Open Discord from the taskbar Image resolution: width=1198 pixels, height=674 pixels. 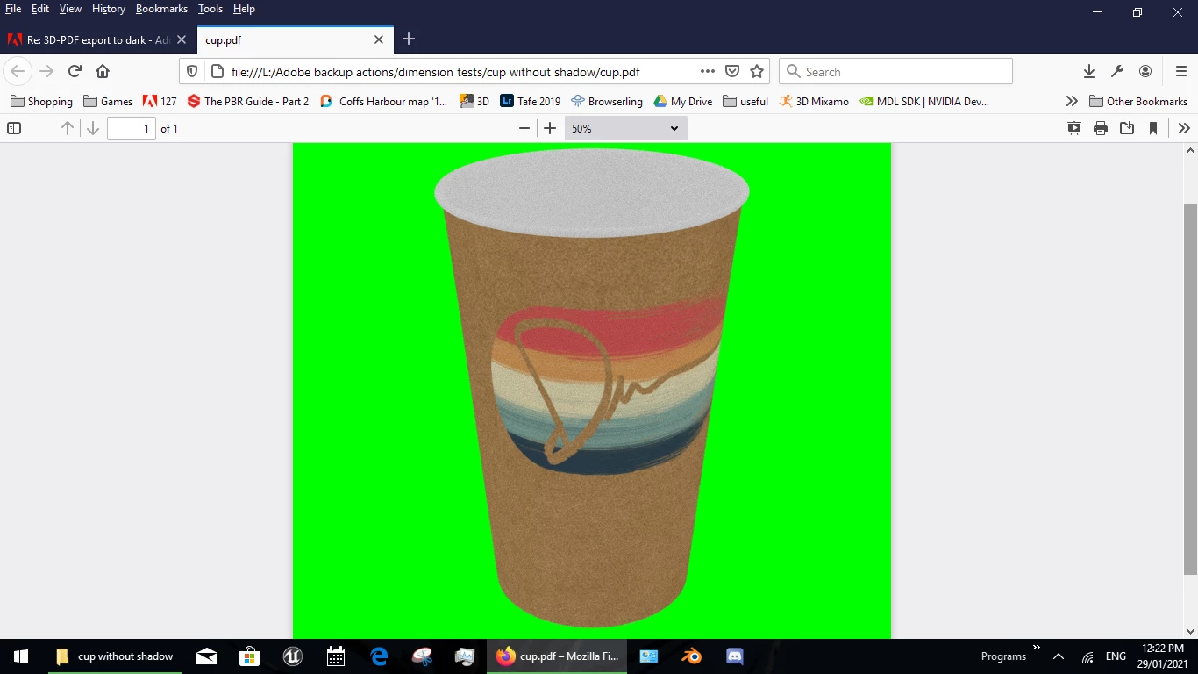click(x=735, y=656)
